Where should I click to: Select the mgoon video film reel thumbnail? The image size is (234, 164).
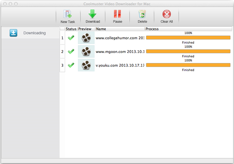86,51
